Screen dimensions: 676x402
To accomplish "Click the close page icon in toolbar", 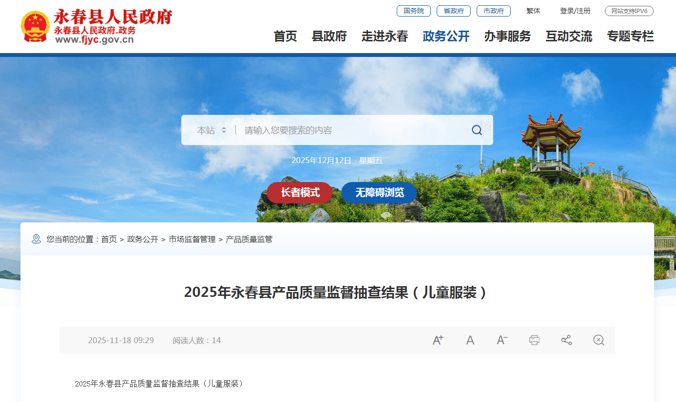I will point(599,340).
